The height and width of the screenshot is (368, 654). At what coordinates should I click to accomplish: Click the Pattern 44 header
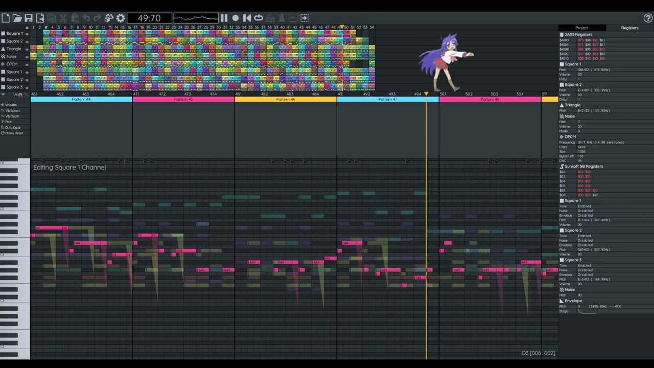(81, 100)
